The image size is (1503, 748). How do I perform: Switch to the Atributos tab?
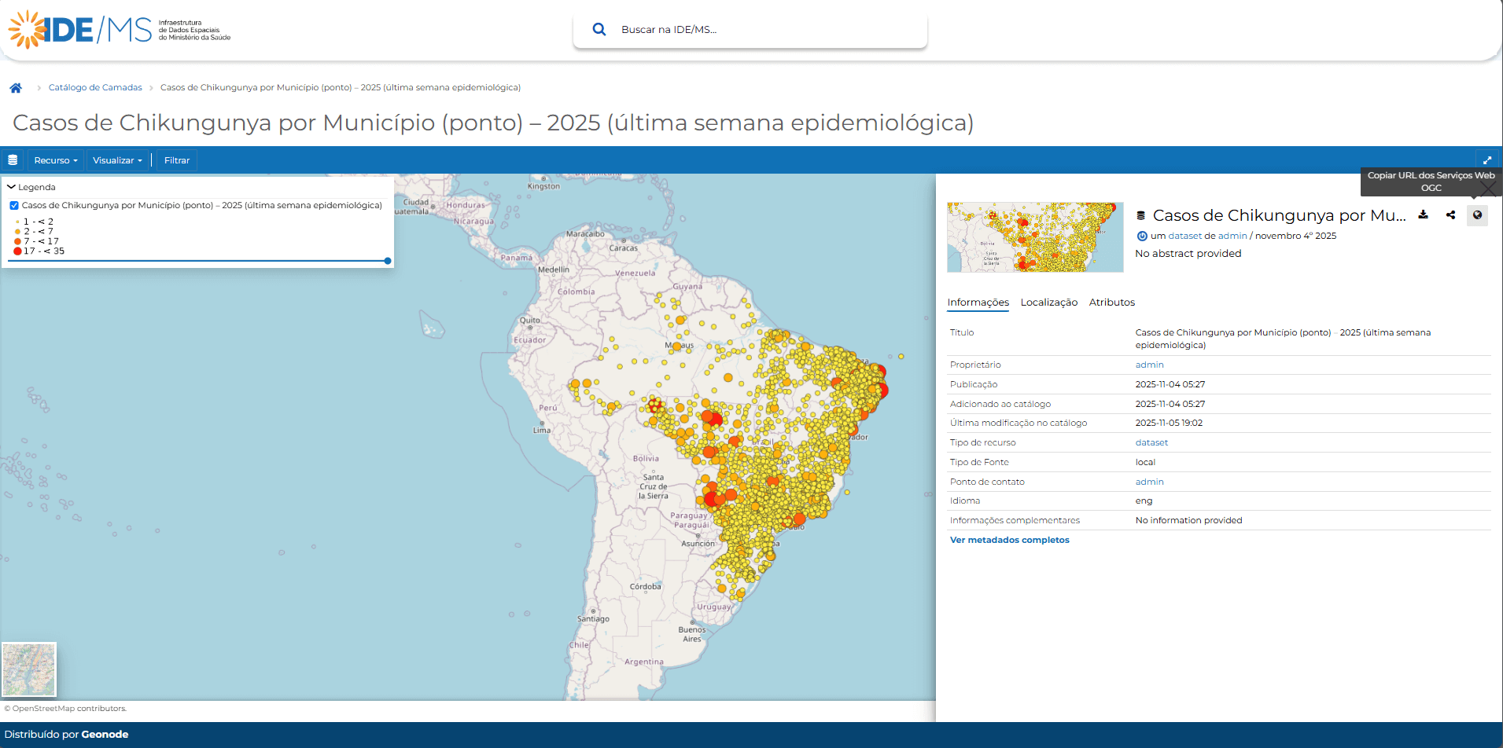point(1111,302)
